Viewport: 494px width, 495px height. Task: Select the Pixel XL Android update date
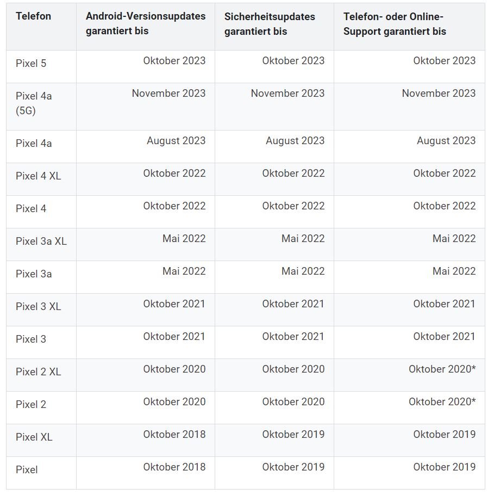coord(174,435)
